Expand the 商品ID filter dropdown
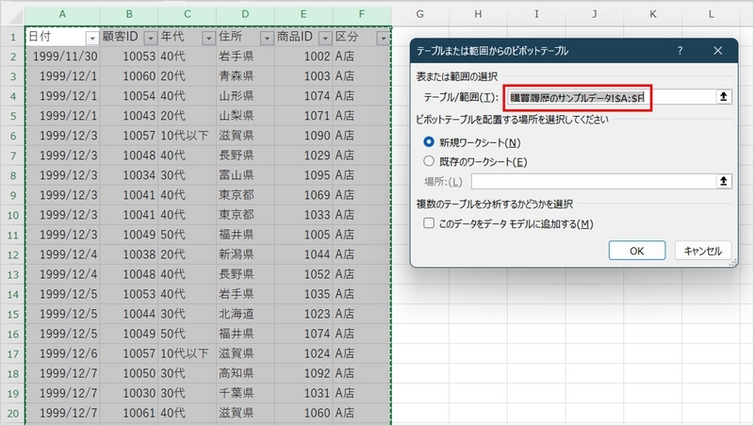This screenshot has height=426, width=754. point(323,38)
